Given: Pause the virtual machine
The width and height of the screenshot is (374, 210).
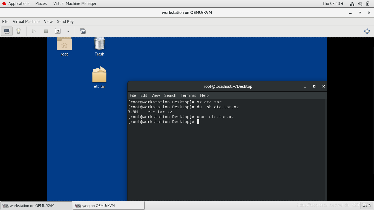Looking at the screenshot, I should [x=46, y=31].
